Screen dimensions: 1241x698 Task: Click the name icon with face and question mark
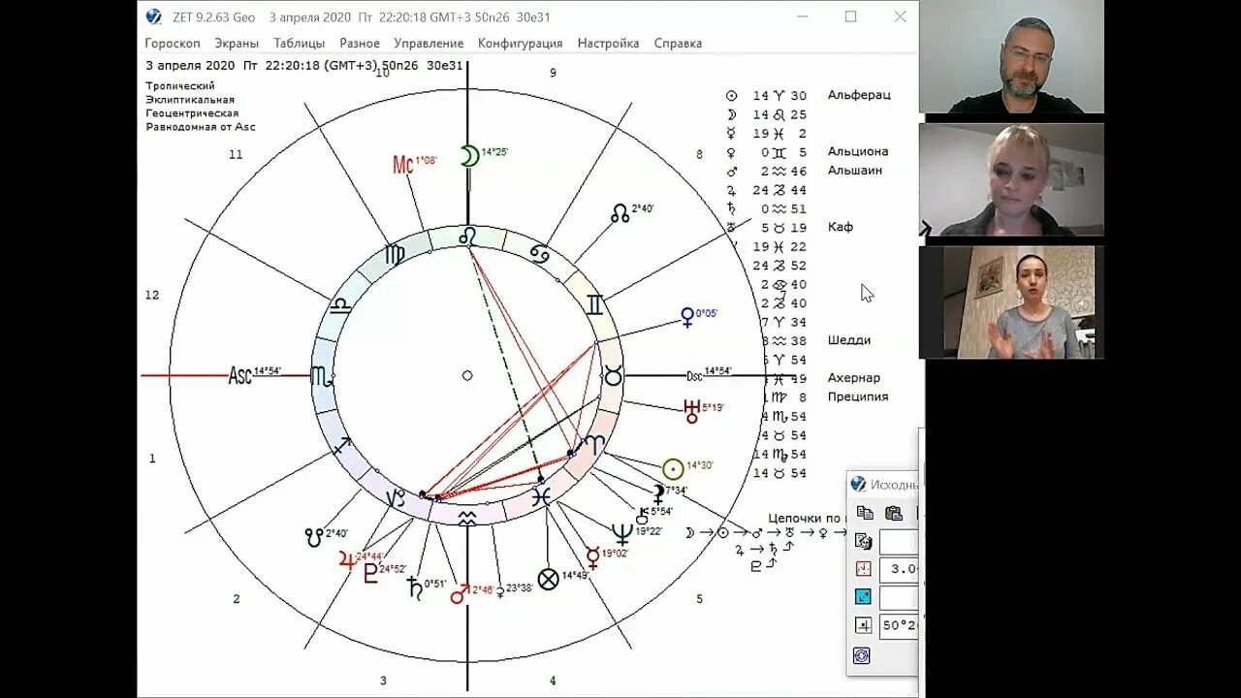tap(862, 542)
